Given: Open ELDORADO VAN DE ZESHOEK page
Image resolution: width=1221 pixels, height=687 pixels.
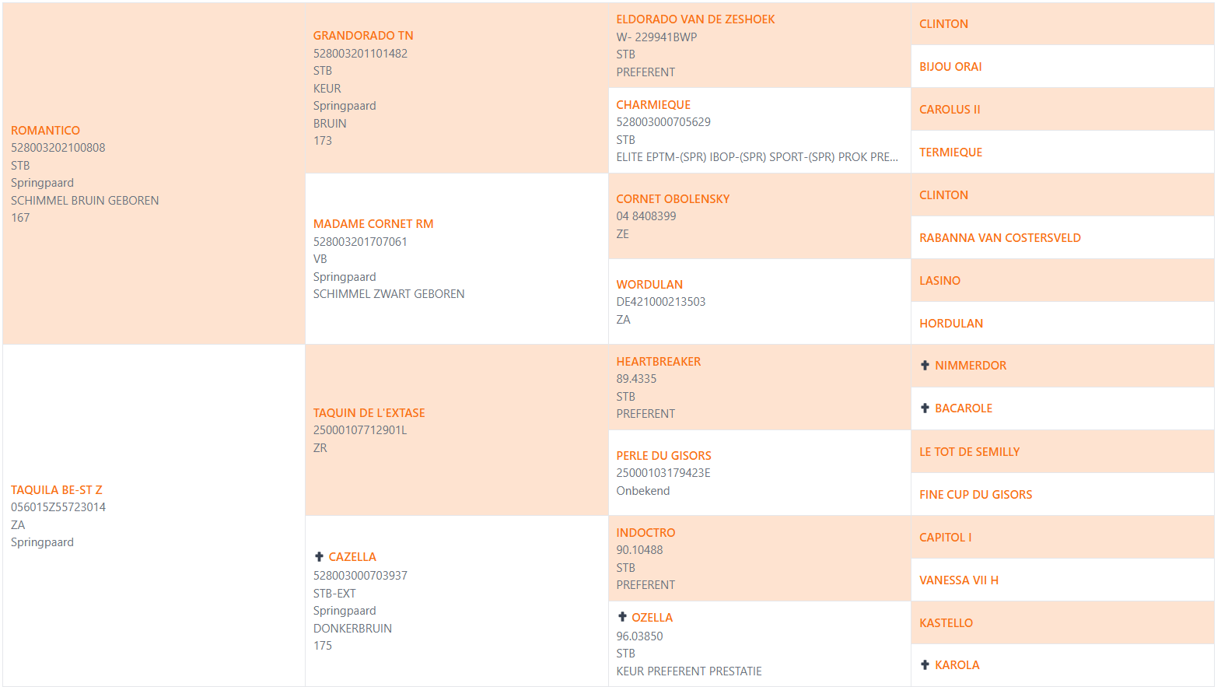Looking at the screenshot, I should (695, 19).
